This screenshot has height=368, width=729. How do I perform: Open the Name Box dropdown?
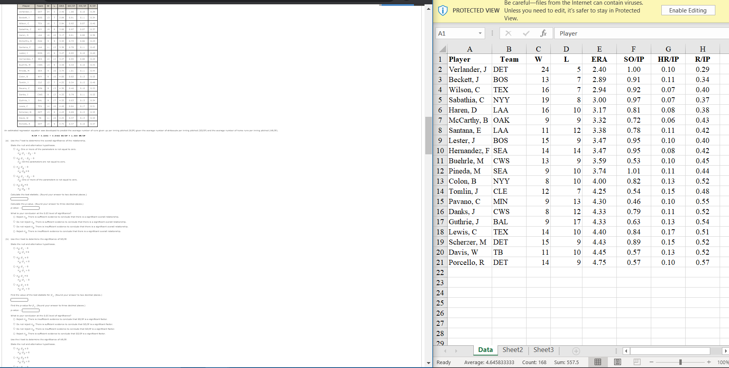pos(480,33)
